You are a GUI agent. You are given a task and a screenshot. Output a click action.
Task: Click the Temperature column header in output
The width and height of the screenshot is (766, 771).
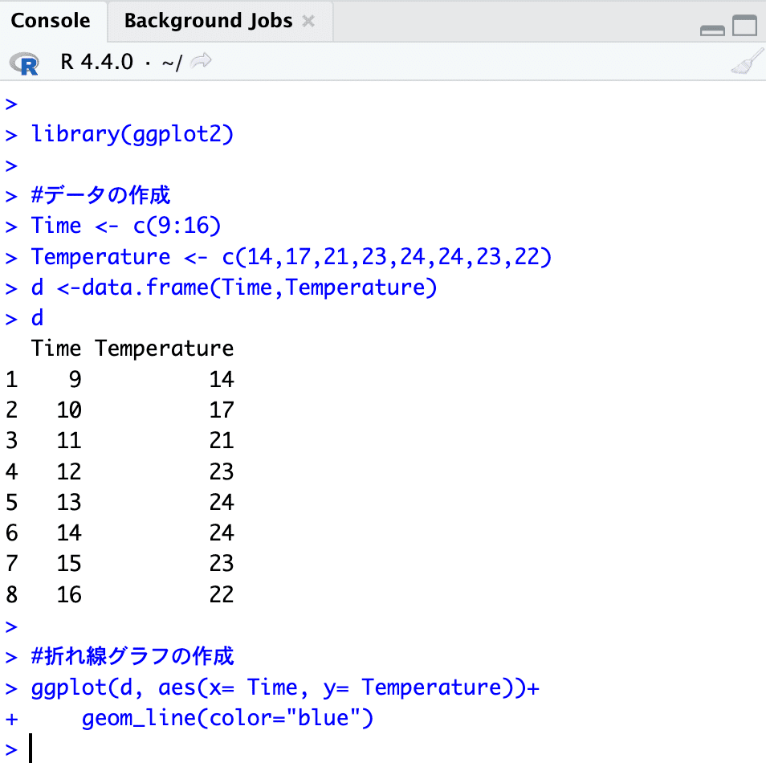(x=165, y=349)
